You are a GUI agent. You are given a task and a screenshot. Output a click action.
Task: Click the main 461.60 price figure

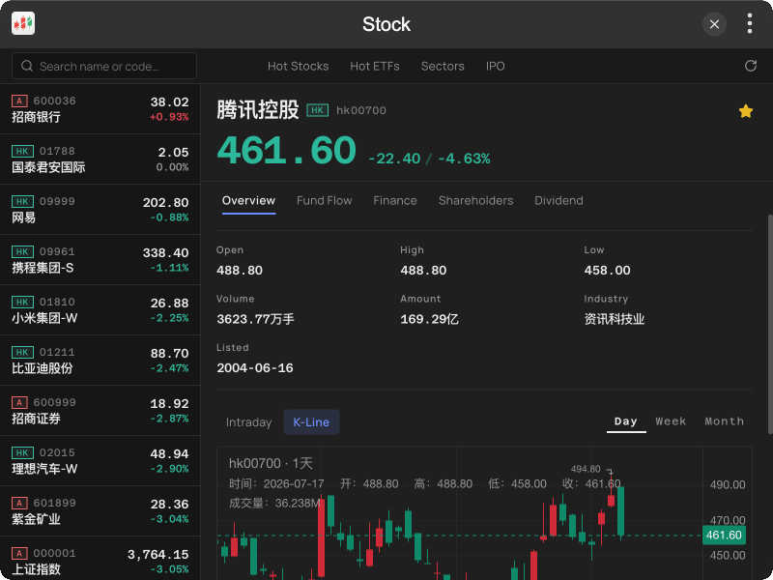point(286,151)
